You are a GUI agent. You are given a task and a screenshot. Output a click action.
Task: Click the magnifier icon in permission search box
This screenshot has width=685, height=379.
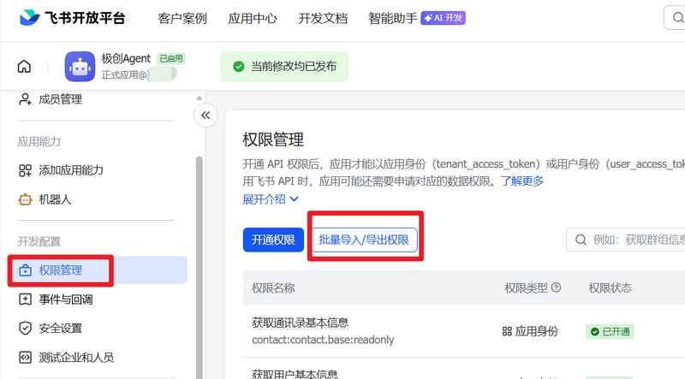581,240
